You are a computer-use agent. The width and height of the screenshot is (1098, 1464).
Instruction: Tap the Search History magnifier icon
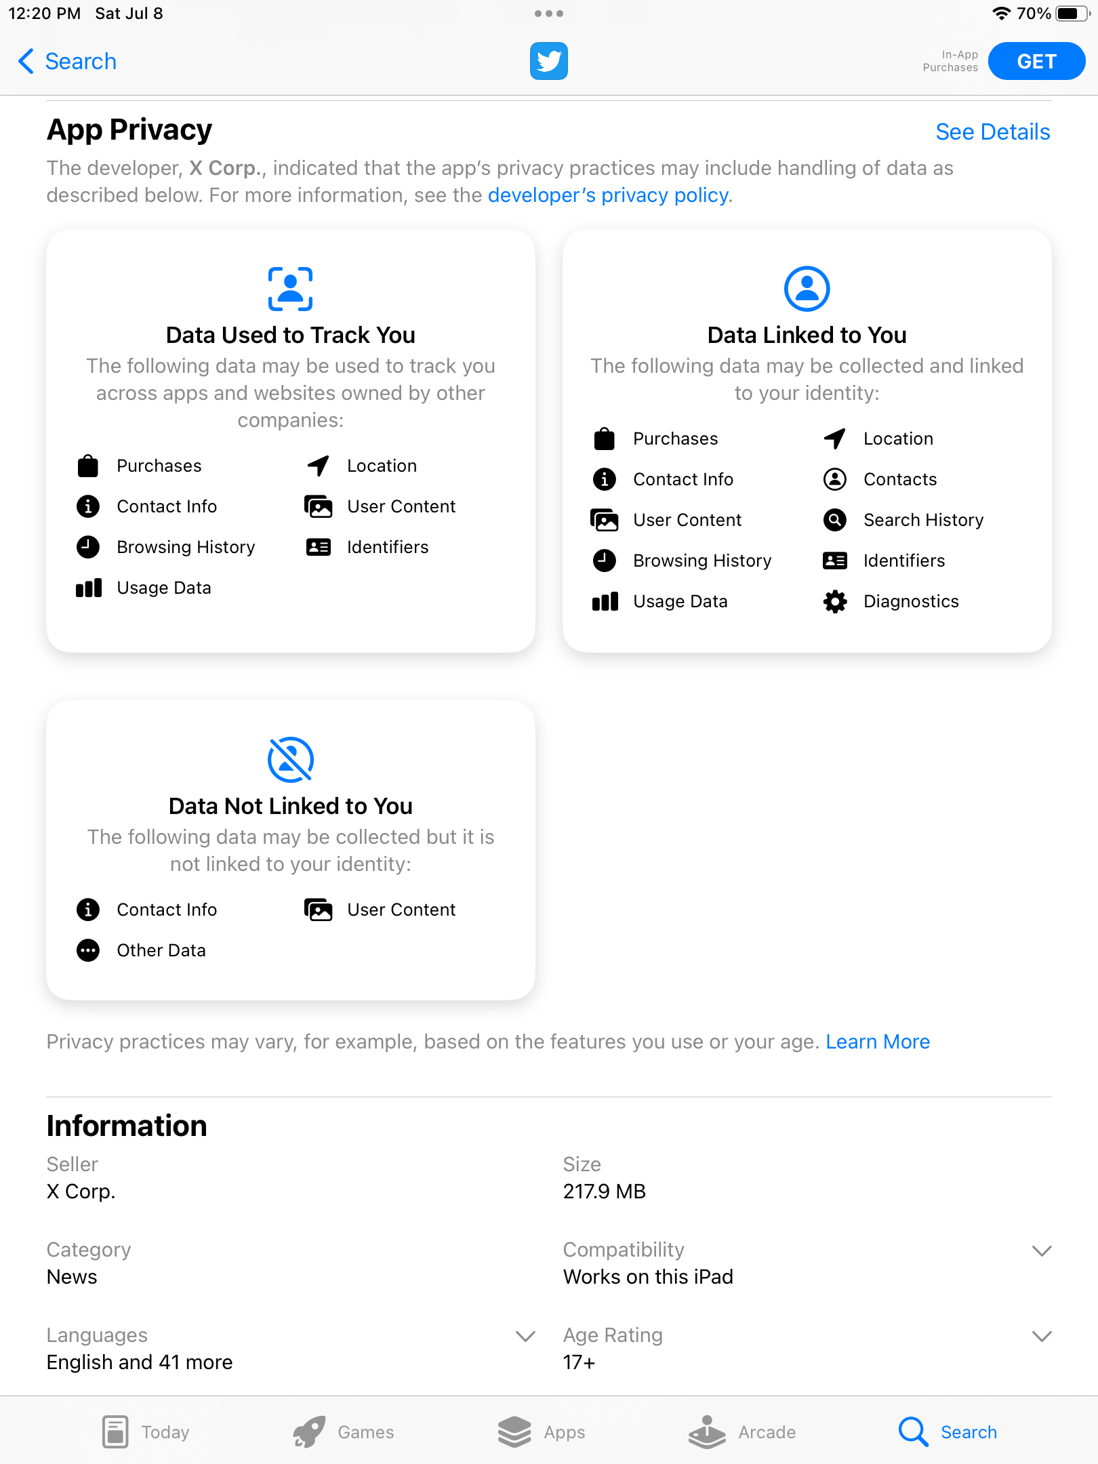(835, 520)
